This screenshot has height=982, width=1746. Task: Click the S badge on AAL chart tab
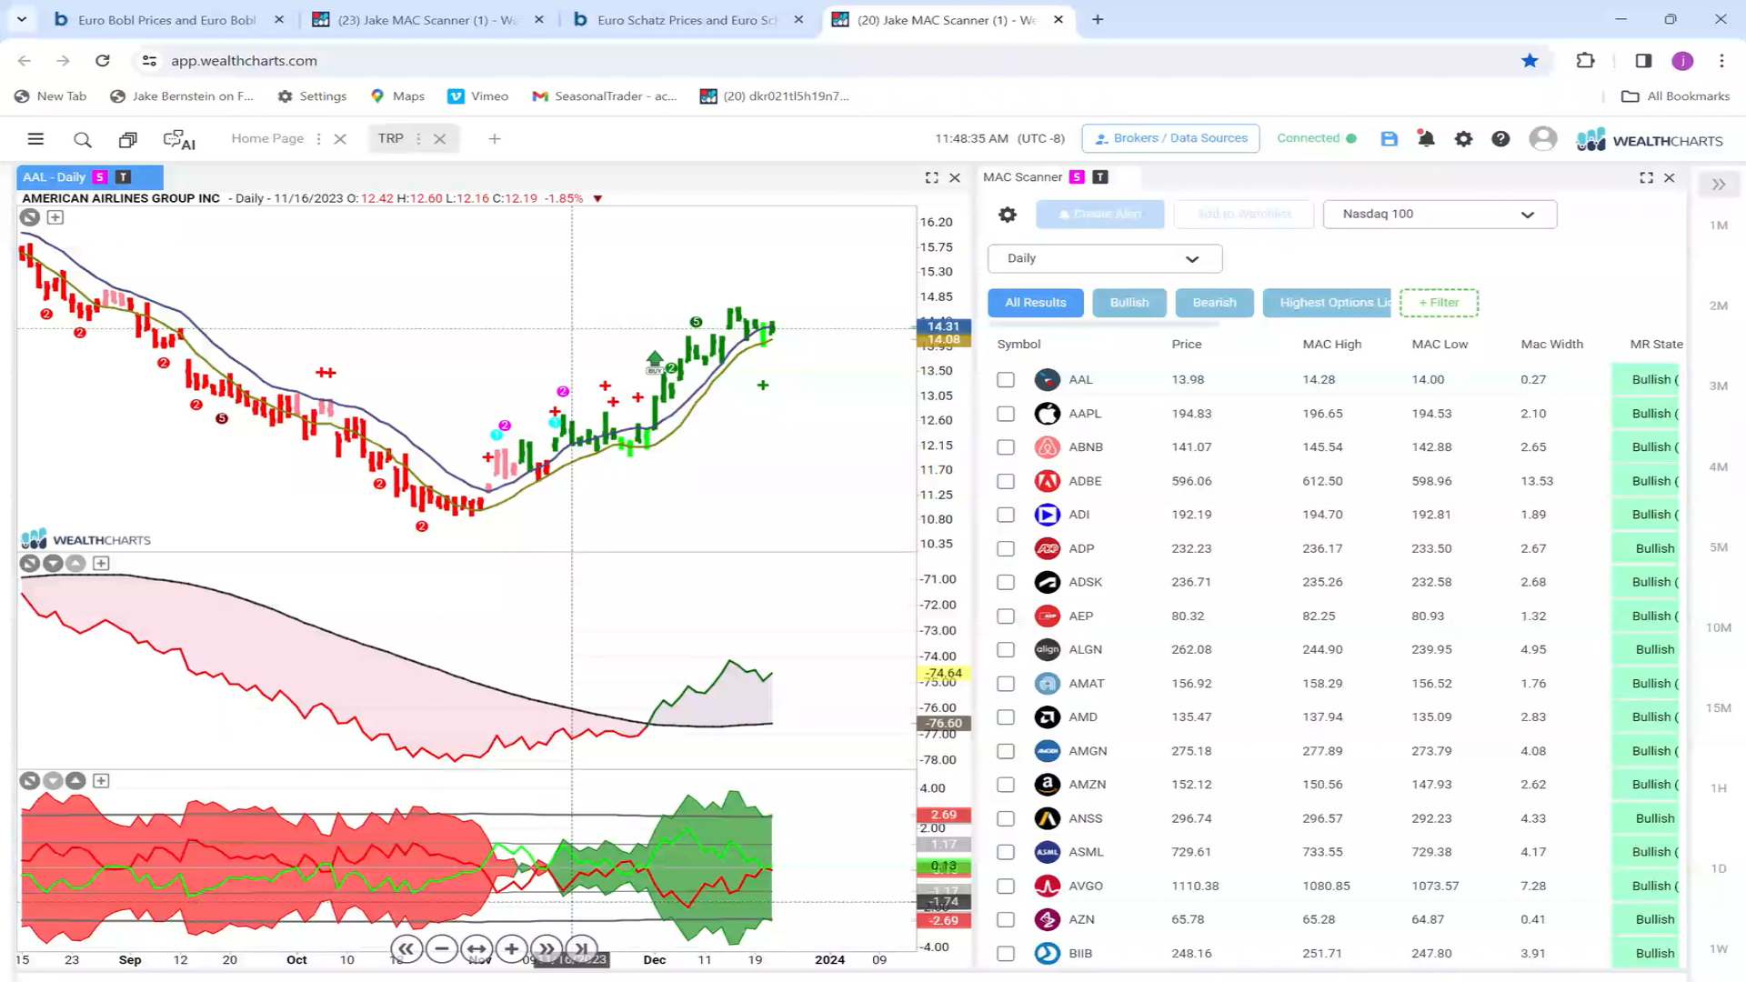point(100,177)
